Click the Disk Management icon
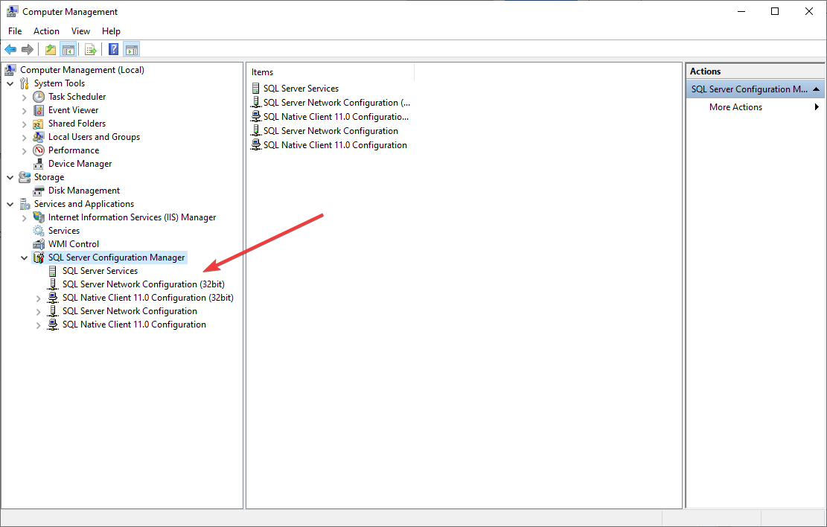This screenshot has height=527, width=827. [39, 191]
